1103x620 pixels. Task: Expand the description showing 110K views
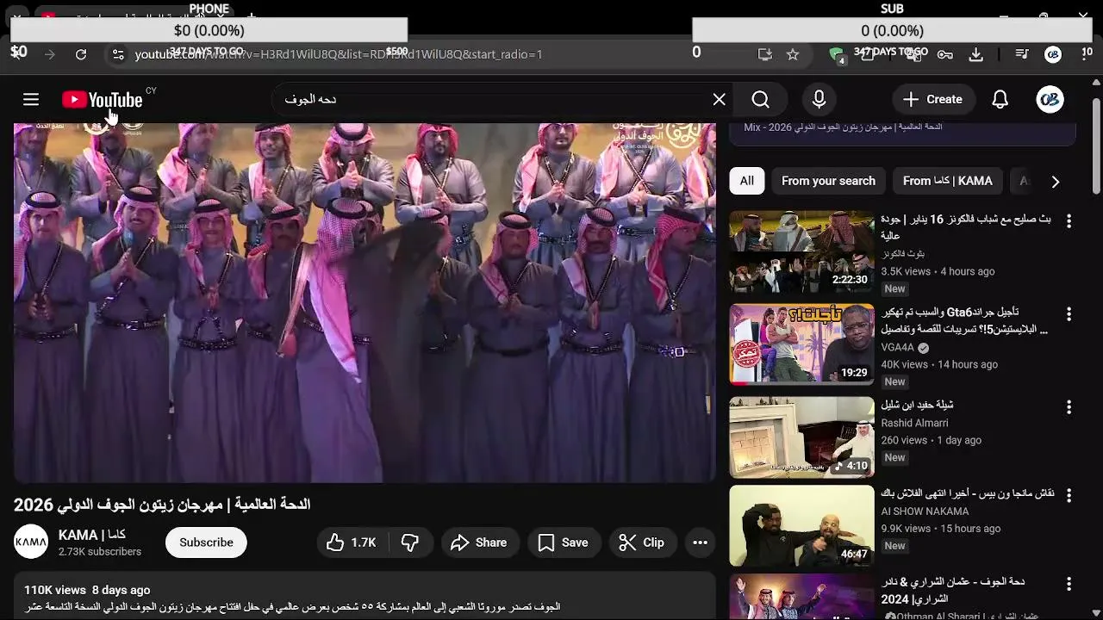coord(365,597)
